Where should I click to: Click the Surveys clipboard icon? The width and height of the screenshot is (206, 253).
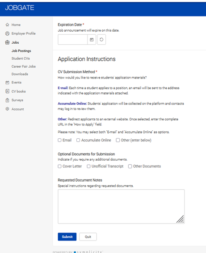click(x=7, y=100)
